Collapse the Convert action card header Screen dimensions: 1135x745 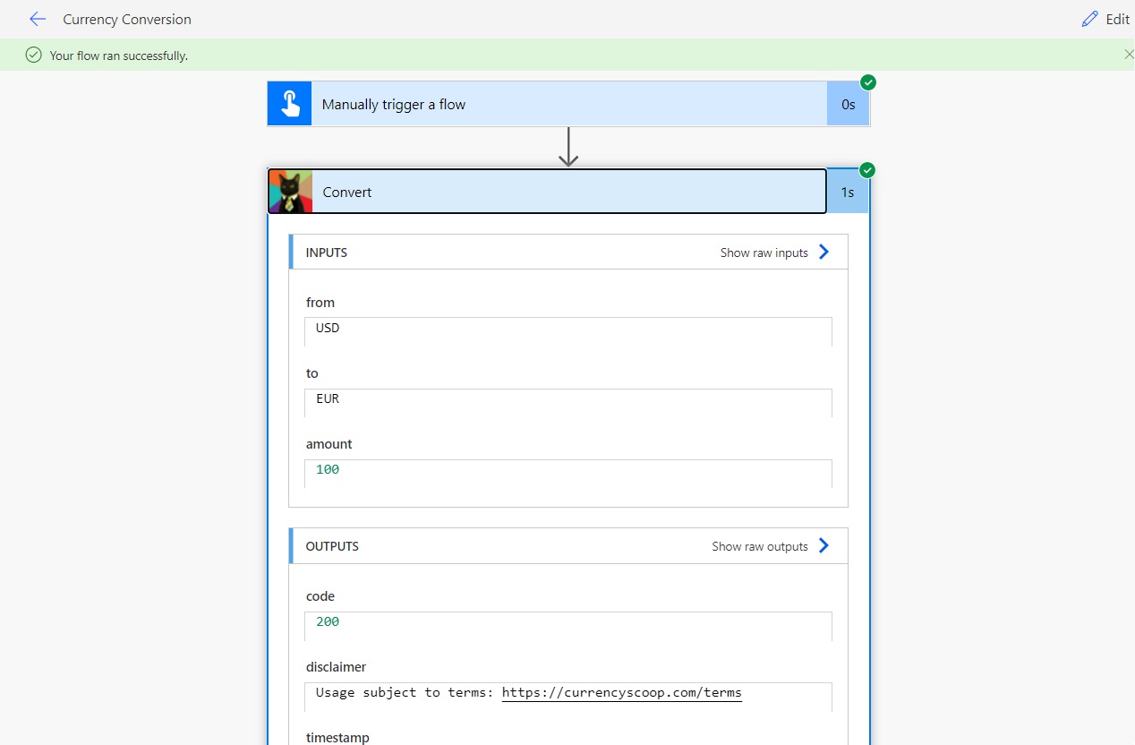[x=547, y=191]
